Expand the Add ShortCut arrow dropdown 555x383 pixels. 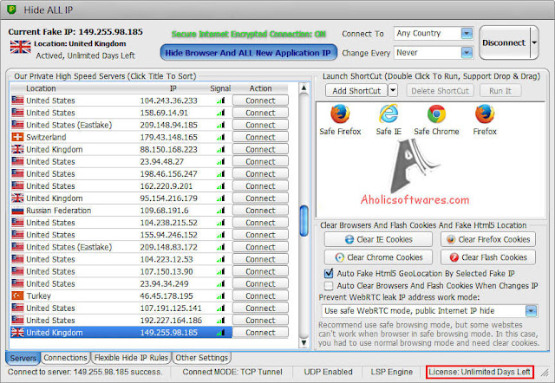tap(393, 90)
